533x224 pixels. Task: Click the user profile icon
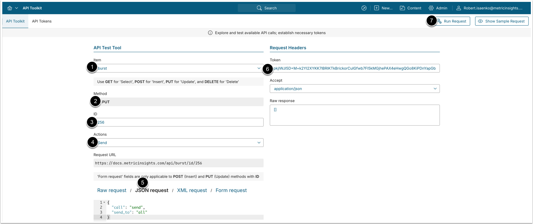click(x=459, y=8)
